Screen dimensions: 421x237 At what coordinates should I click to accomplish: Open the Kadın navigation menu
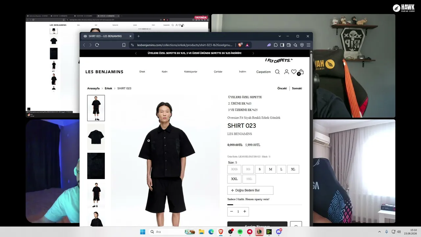pos(164,72)
